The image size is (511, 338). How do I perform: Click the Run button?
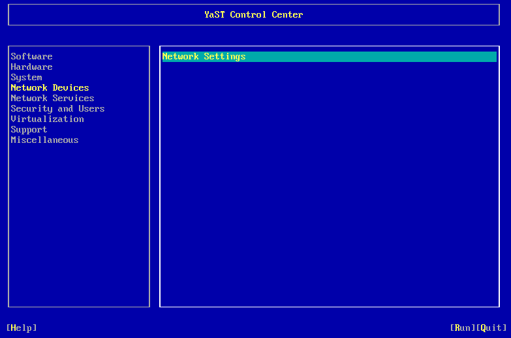[463, 328]
